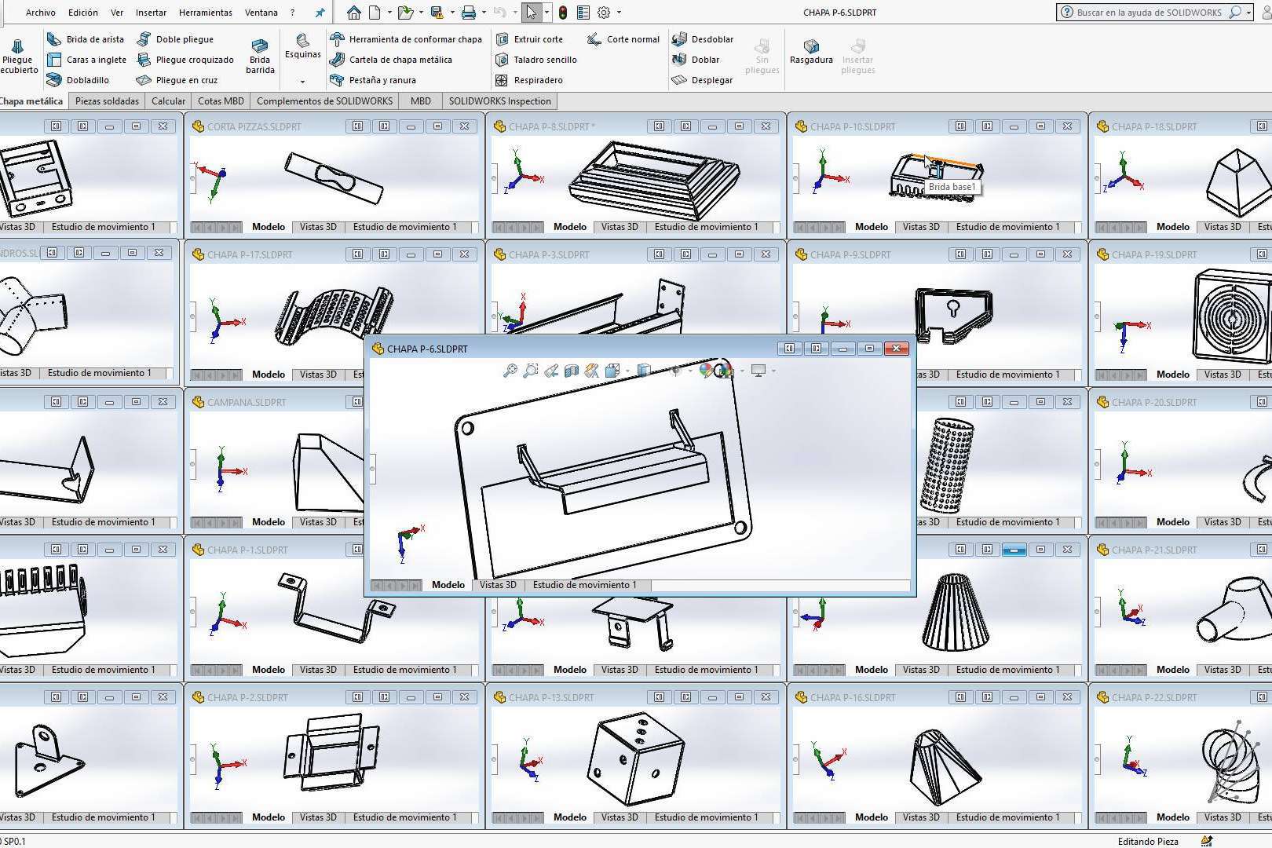Click the Edit Appearance color ball icon
Image resolution: width=1272 pixels, height=848 pixels.
(x=706, y=371)
